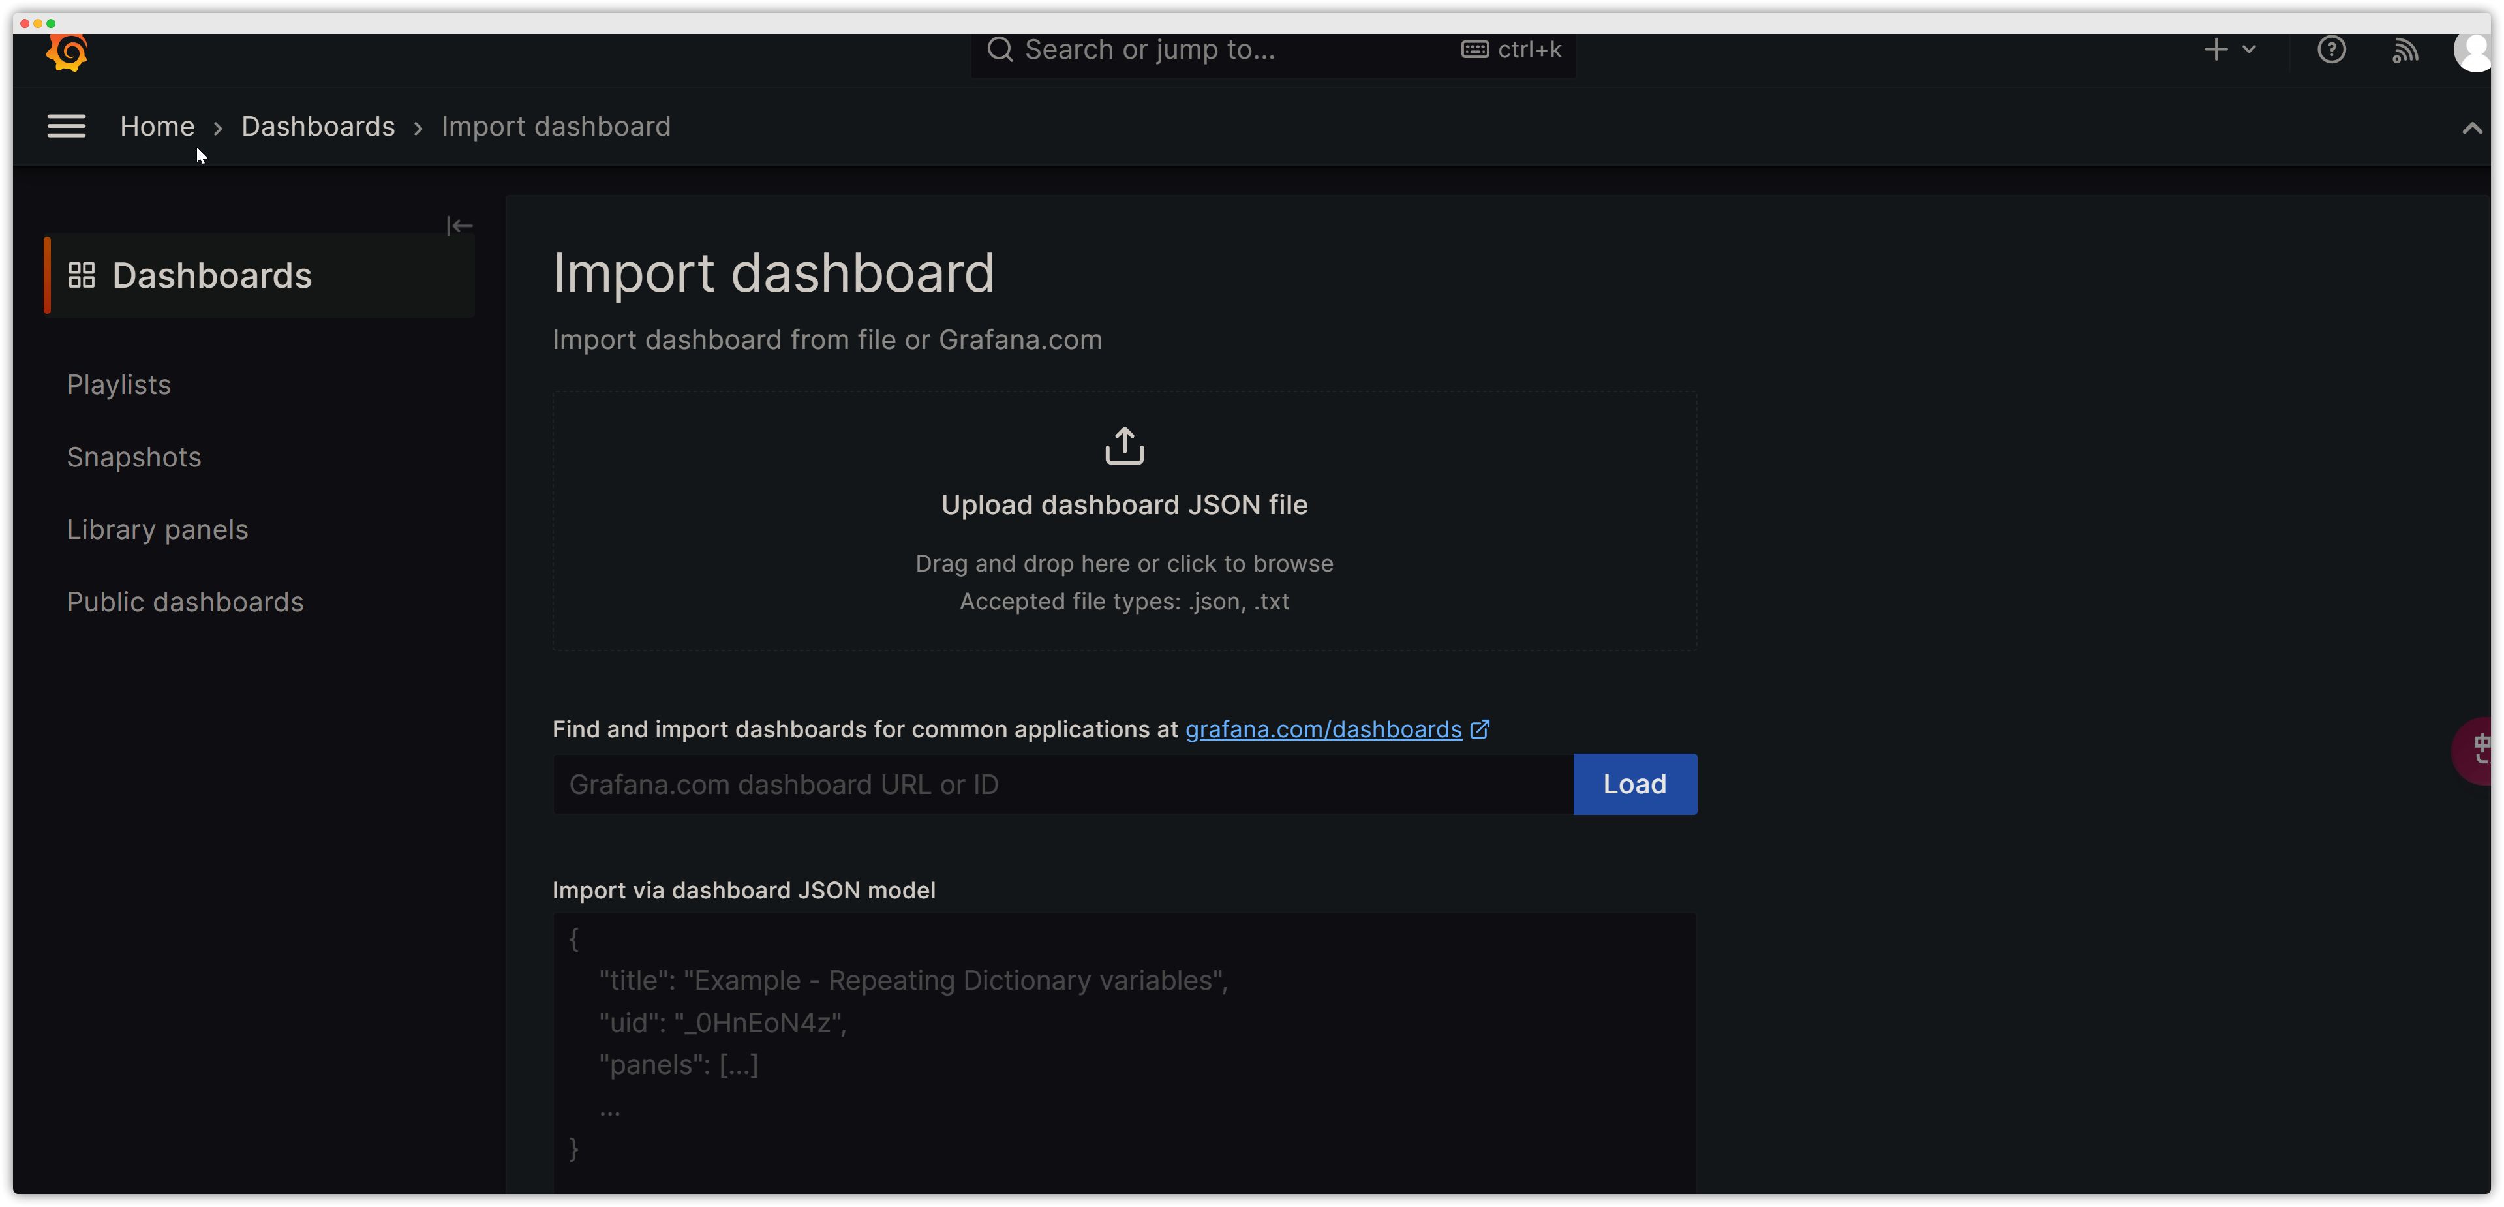Open grafana.com/dashboards link

1323,729
